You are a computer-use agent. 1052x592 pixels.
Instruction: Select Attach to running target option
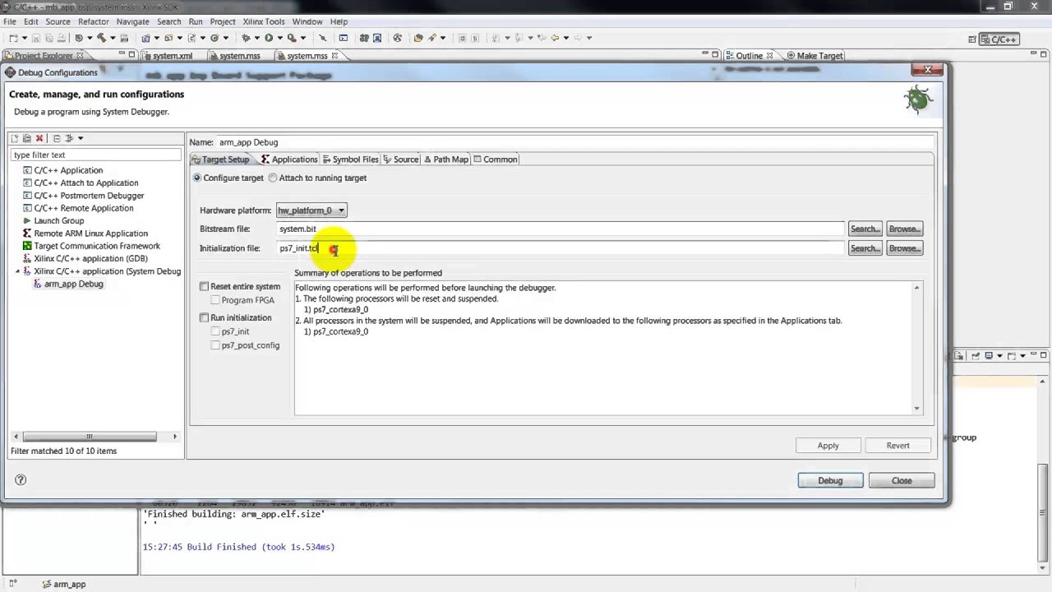tap(273, 178)
